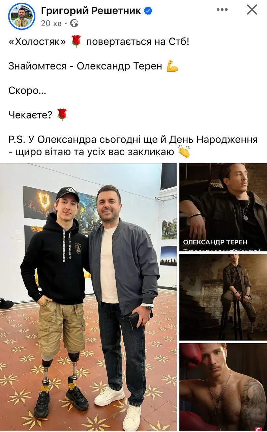The width and height of the screenshot is (267, 432).
Task: Open the boxing gloves photo thumbnail
Action: tap(223, 387)
